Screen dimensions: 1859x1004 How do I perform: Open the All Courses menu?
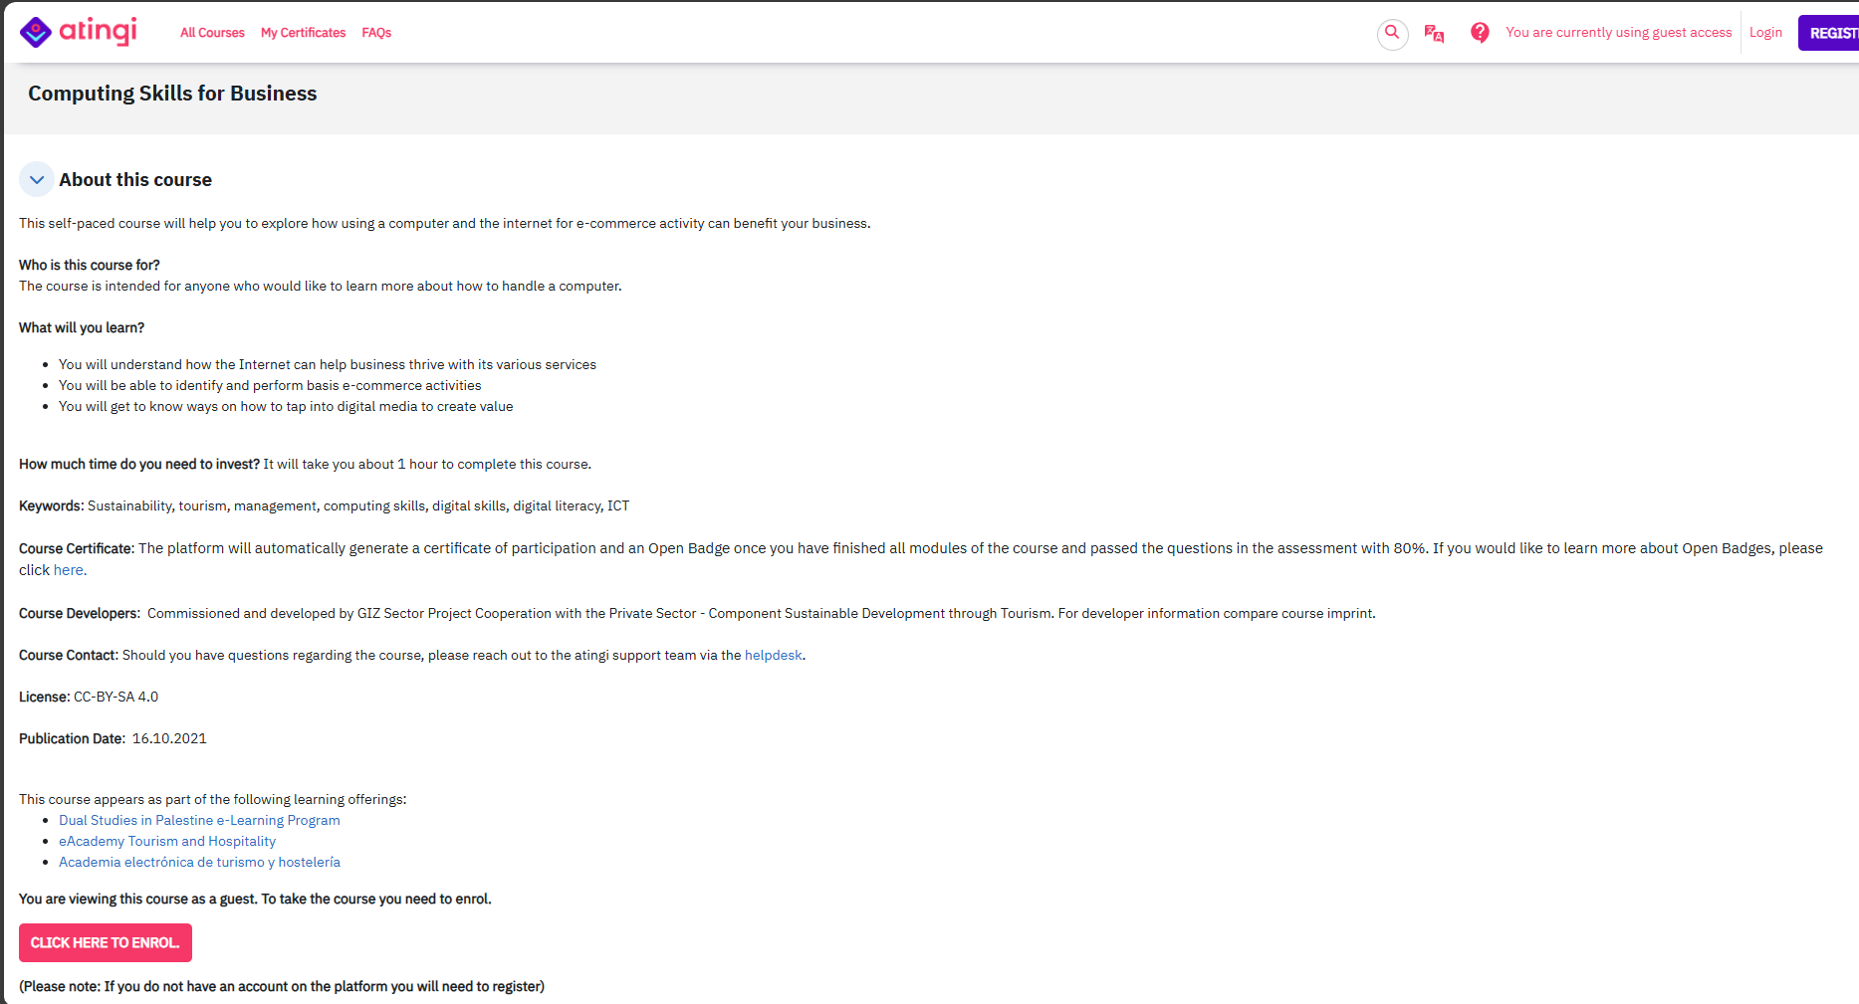tap(212, 33)
